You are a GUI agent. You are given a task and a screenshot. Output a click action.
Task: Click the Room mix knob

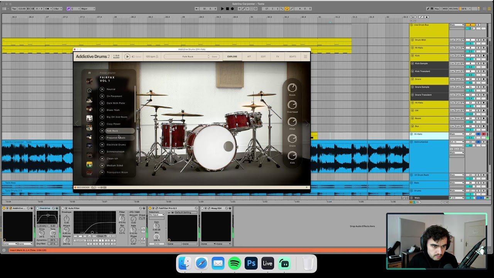pyautogui.click(x=292, y=88)
